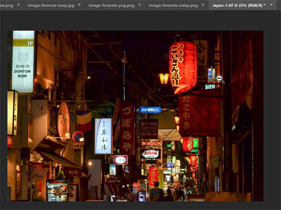Click the glowing yellow twin street lamp
The width and height of the screenshot is (281, 210).
[164, 79]
